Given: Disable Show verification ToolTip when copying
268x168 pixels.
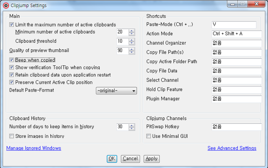Looking at the screenshot, I should (11, 67).
